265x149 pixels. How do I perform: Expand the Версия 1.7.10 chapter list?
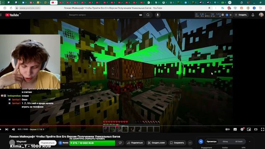[x=37, y=129]
